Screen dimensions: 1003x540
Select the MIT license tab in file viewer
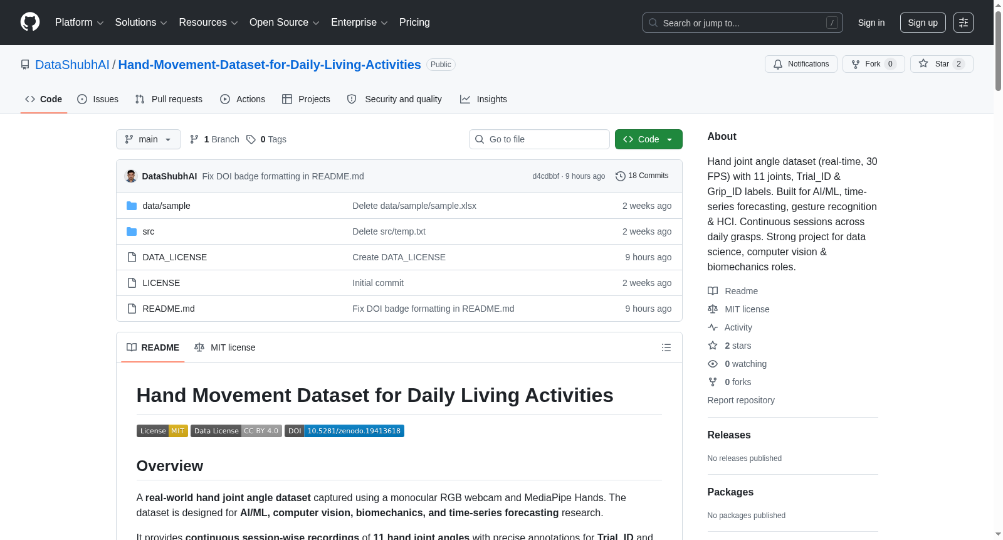[225, 347]
